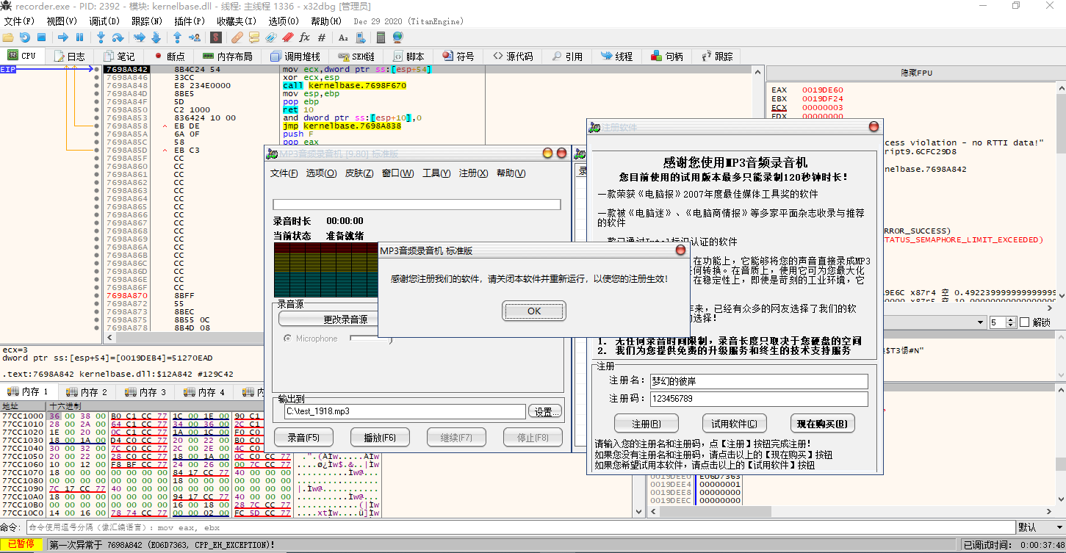Toggle breakpoint dot at address 7698A853
This screenshot has width=1066, height=553.
(x=97, y=118)
